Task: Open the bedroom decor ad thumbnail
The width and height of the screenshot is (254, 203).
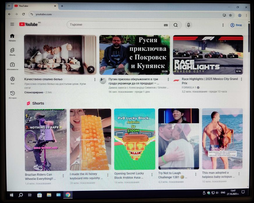Action: click(60, 55)
